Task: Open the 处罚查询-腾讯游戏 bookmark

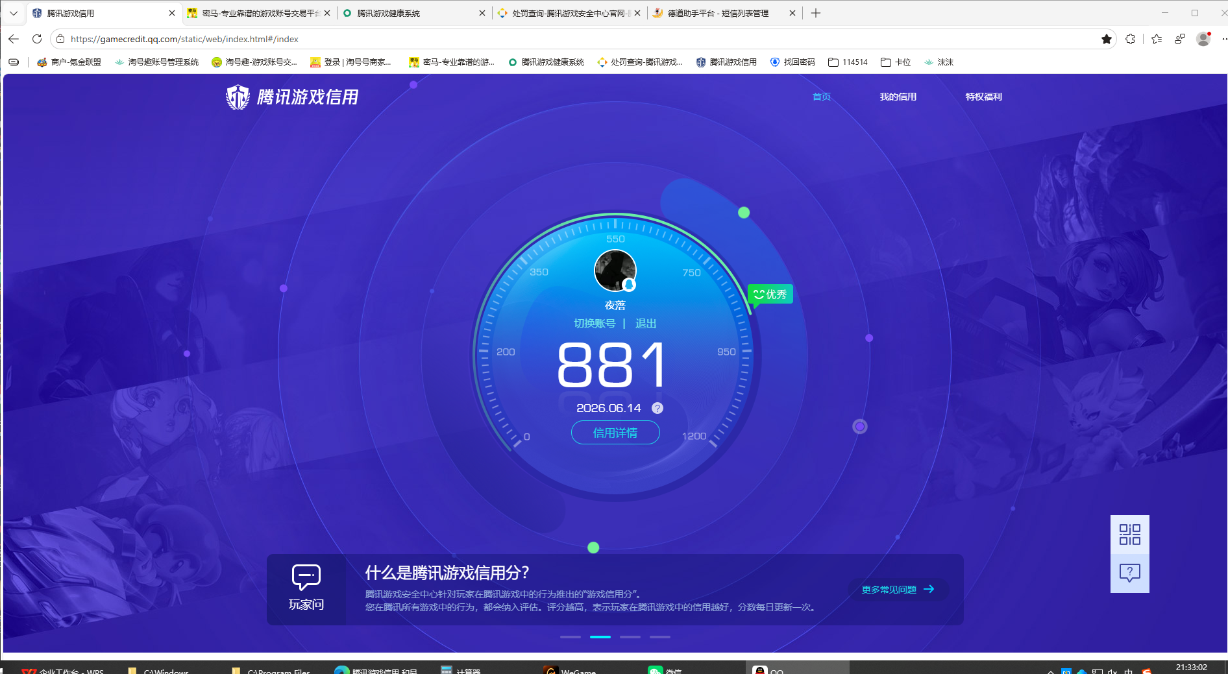Action: (x=640, y=62)
